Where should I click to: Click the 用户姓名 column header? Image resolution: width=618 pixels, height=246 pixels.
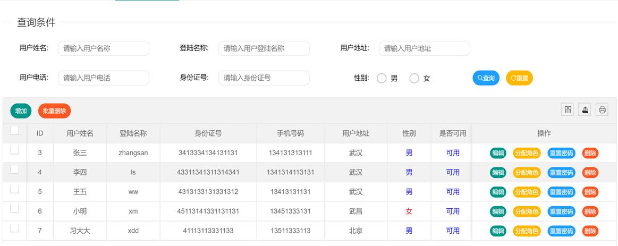point(80,133)
